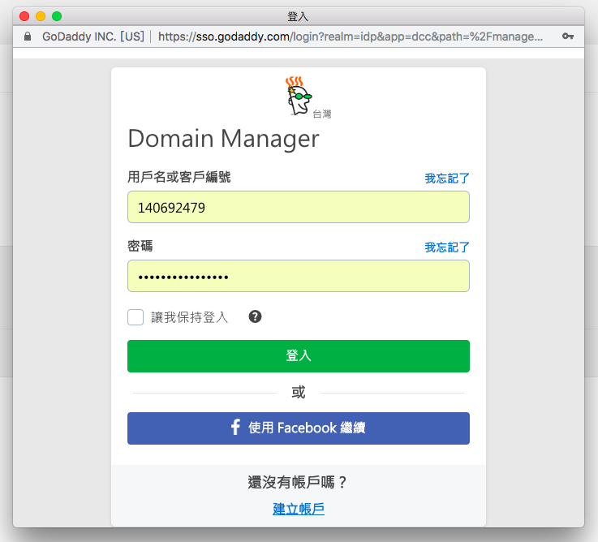Toggle the 讓我保持登入 checkbox
The image size is (598, 542).
pos(136,317)
